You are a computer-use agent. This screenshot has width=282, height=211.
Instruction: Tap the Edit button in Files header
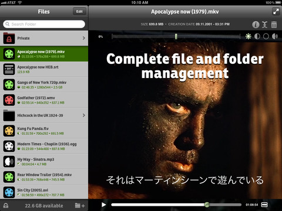[x=79, y=12]
